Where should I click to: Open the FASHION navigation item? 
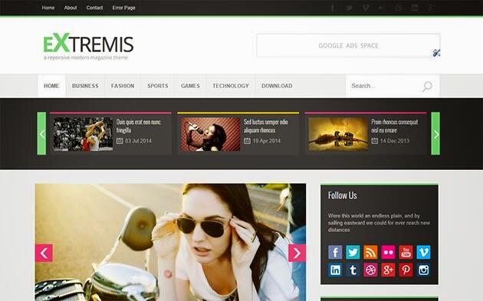tap(123, 86)
